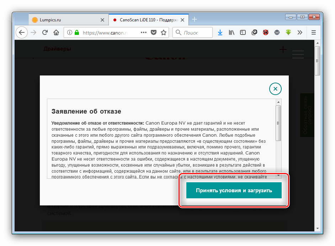Screen dimensions: 335x246
Task: Open the Firefox hamburger menu
Action: 313,33
